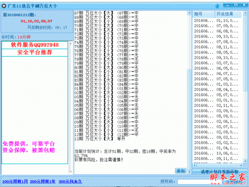Image resolution: width=249 pixels, height=187 pixels.
Task: Click the up arrow of plan list scrollbar
Action: click(x=189, y=13)
